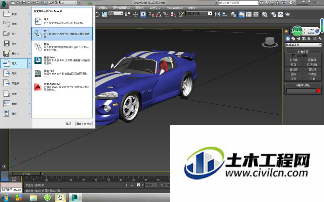Toggle the spinner snap tool
This screenshot has height=202, width=324.
(x=173, y=14)
